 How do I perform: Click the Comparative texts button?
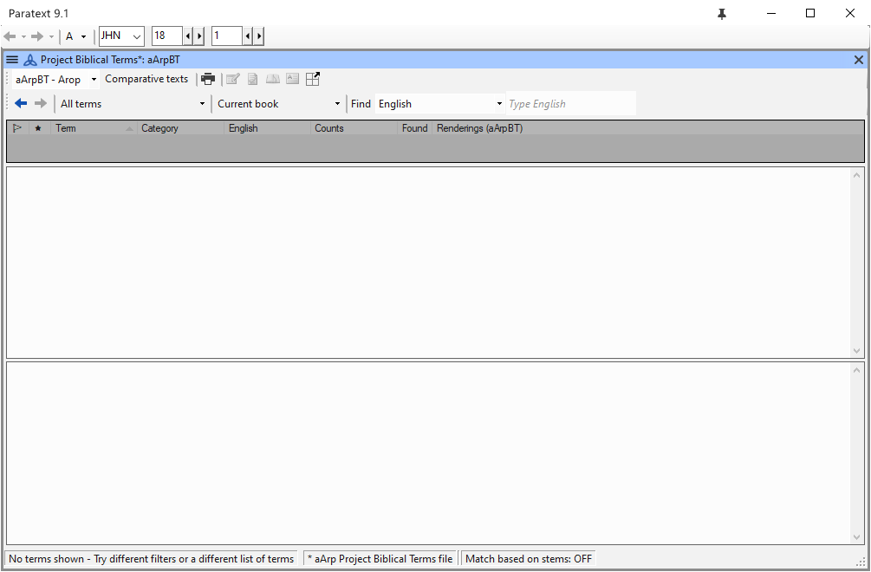pyautogui.click(x=146, y=79)
